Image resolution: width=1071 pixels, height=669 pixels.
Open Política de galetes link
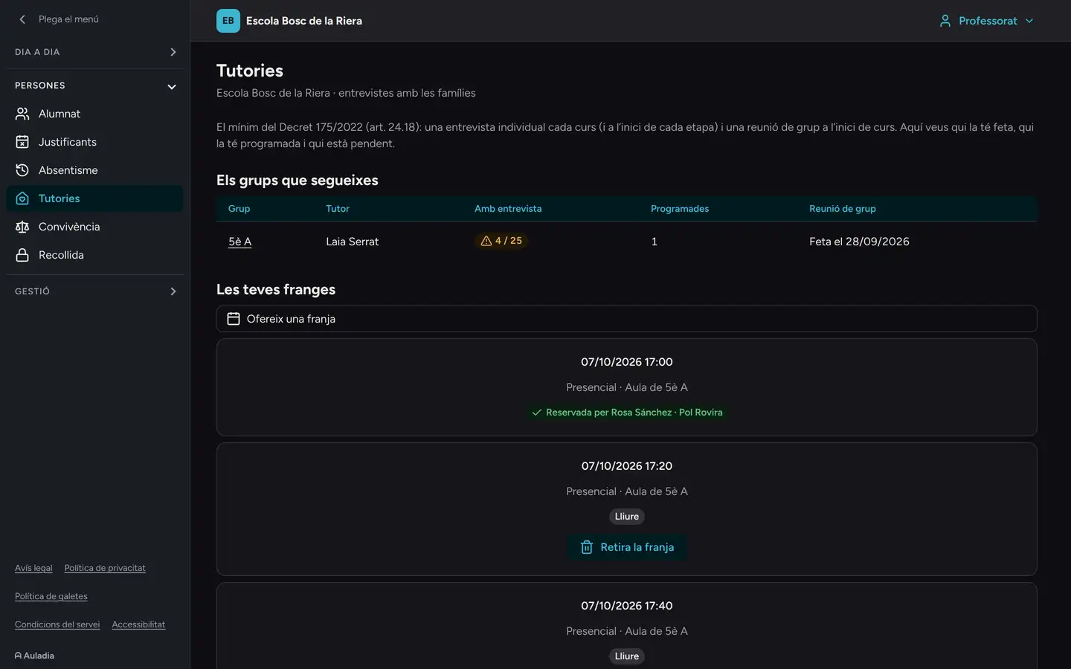pos(51,596)
